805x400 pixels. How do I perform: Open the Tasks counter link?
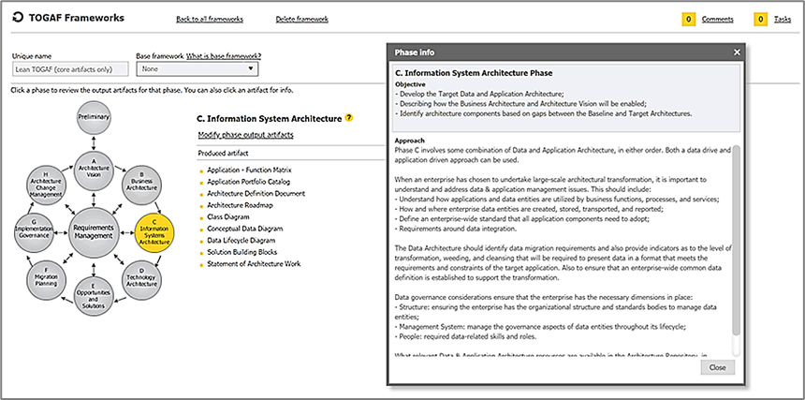(x=781, y=19)
